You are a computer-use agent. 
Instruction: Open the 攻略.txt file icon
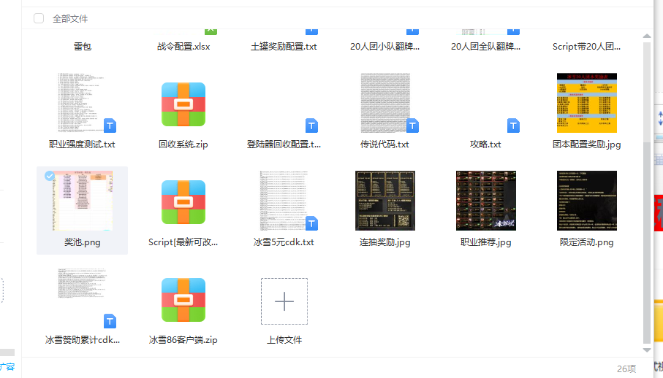coord(485,104)
